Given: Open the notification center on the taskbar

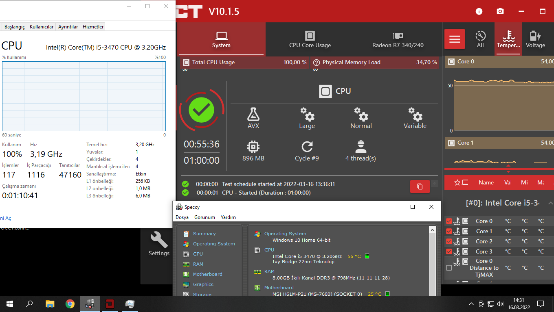Looking at the screenshot, I should click(541, 304).
